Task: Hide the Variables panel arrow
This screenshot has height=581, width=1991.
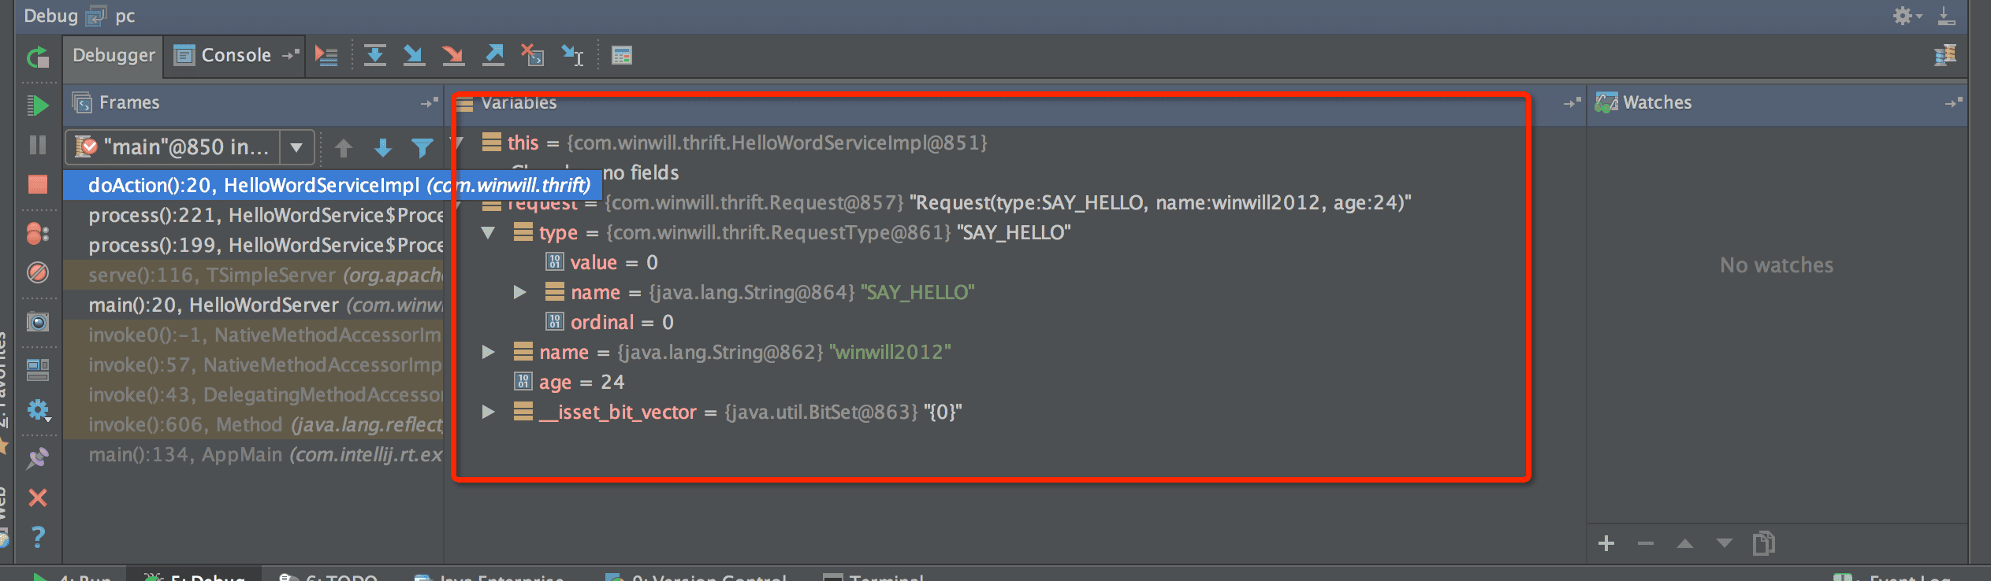Action: (x=1572, y=103)
